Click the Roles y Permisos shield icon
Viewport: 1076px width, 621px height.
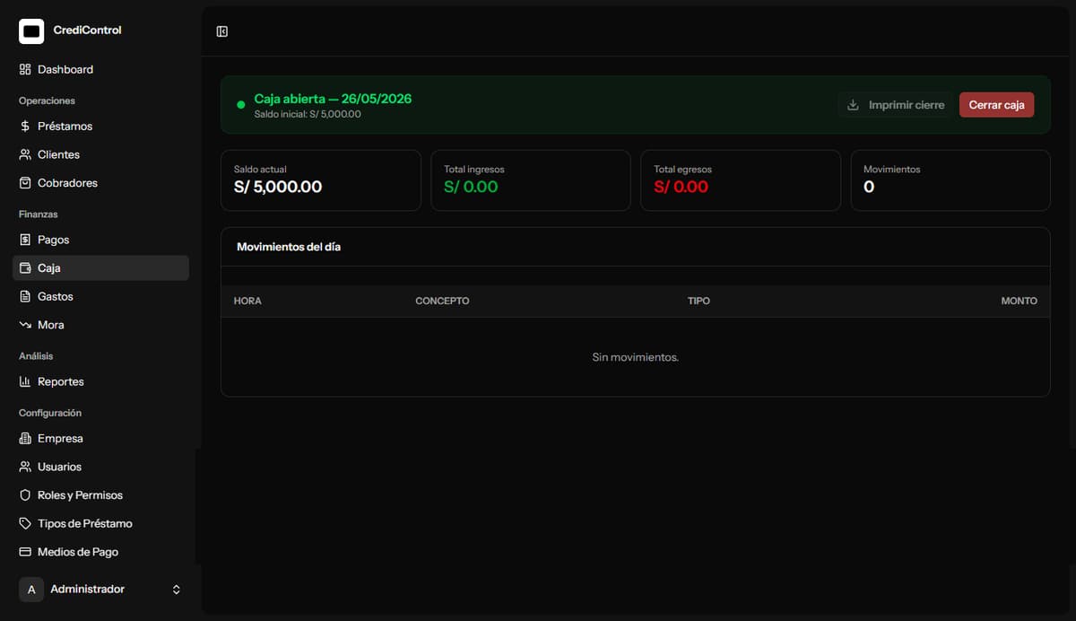pyautogui.click(x=25, y=495)
